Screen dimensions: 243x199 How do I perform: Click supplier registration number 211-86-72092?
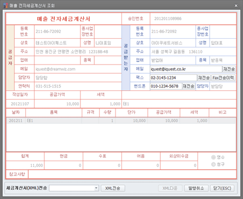click(48, 32)
